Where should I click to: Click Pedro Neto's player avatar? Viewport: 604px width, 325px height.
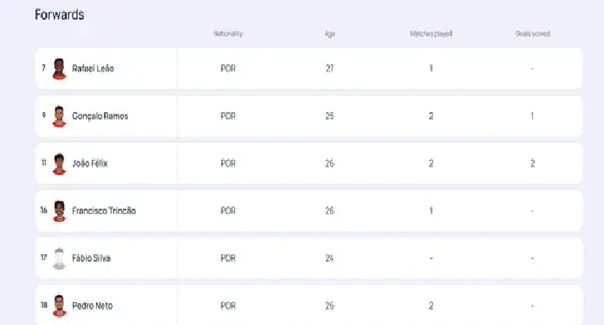pyautogui.click(x=59, y=305)
